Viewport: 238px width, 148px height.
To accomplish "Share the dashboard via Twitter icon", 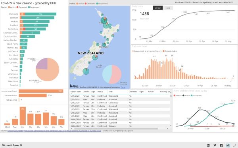I will pos(215,145).
